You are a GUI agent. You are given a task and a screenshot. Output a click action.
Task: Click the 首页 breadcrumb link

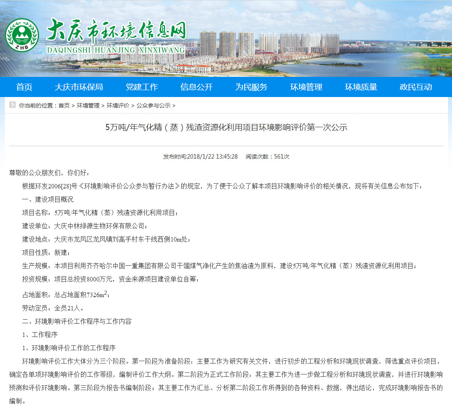coord(64,105)
